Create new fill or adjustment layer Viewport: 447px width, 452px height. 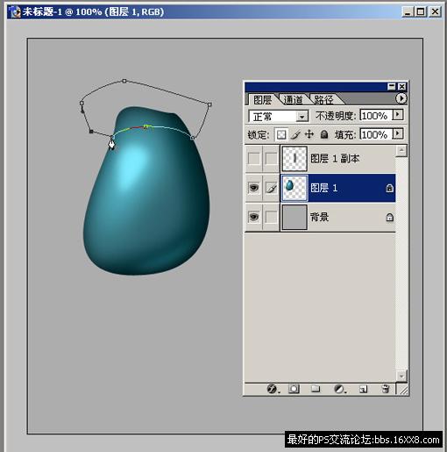339,389
